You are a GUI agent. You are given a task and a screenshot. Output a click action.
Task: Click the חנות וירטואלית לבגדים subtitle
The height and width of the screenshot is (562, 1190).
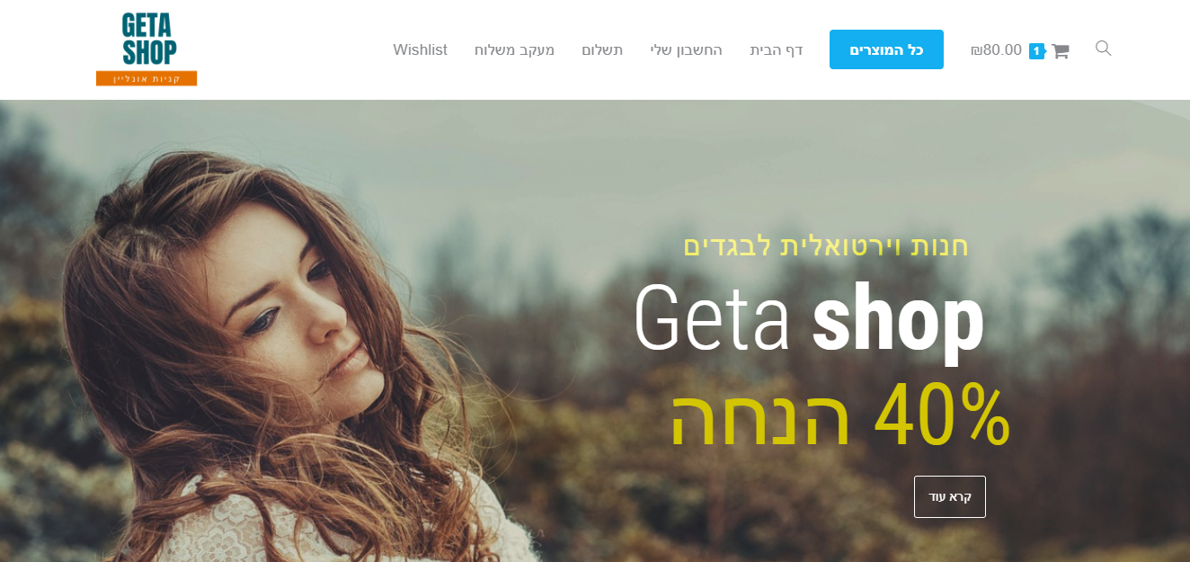coord(826,245)
